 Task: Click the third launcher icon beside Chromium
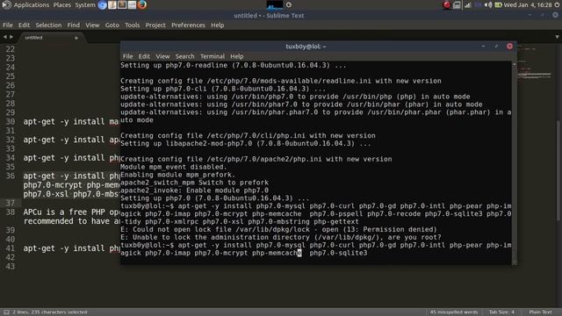(x=122, y=5)
